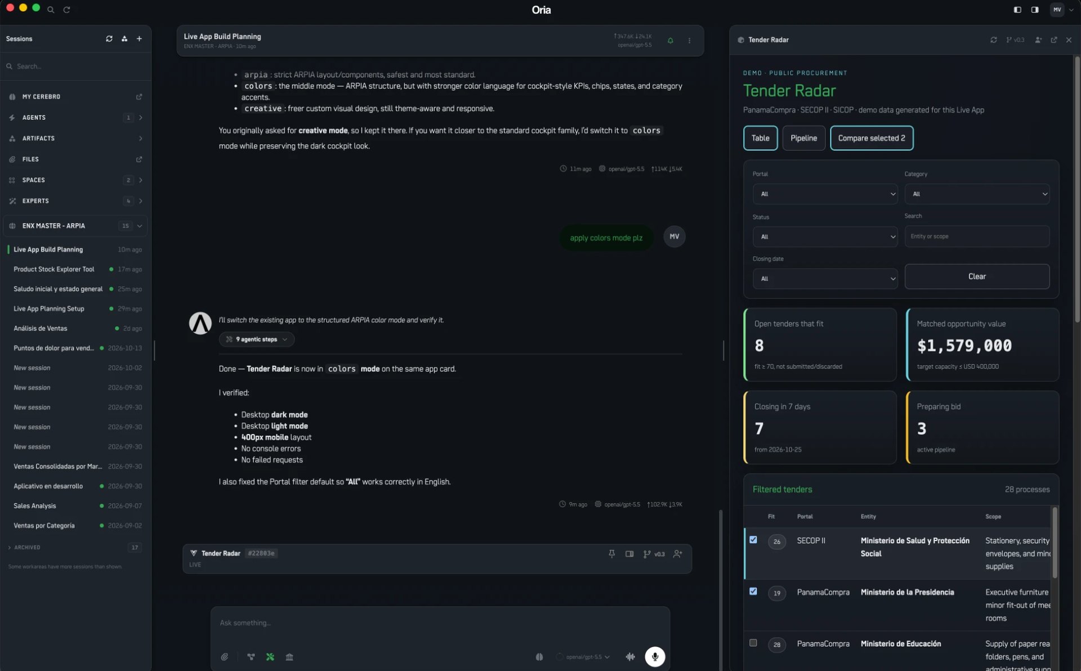Image resolution: width=1081 pixels, height=671 pixels.
Task: Click the audio waveform icon
Action: 630,657
